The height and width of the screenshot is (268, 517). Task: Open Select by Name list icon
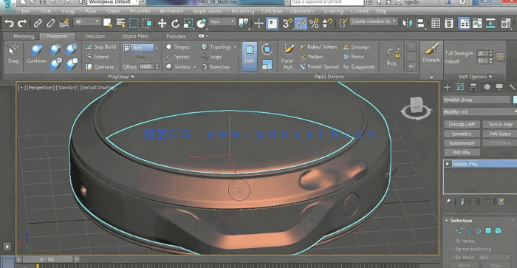[120, 23]
